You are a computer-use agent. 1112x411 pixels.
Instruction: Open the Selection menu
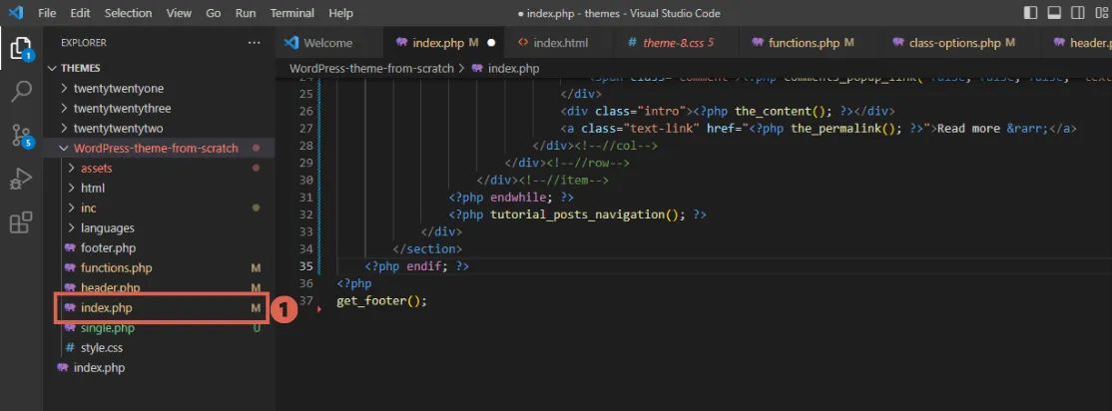click(129, 13)
